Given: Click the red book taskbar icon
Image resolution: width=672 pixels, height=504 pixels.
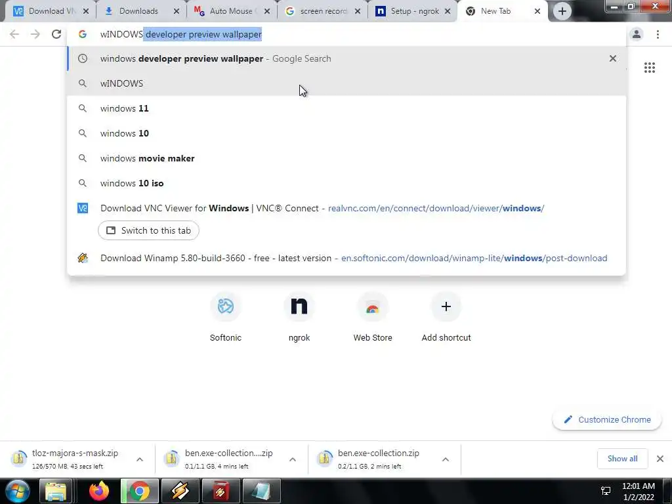Looking at the screenshot, I should pos(220,491).
